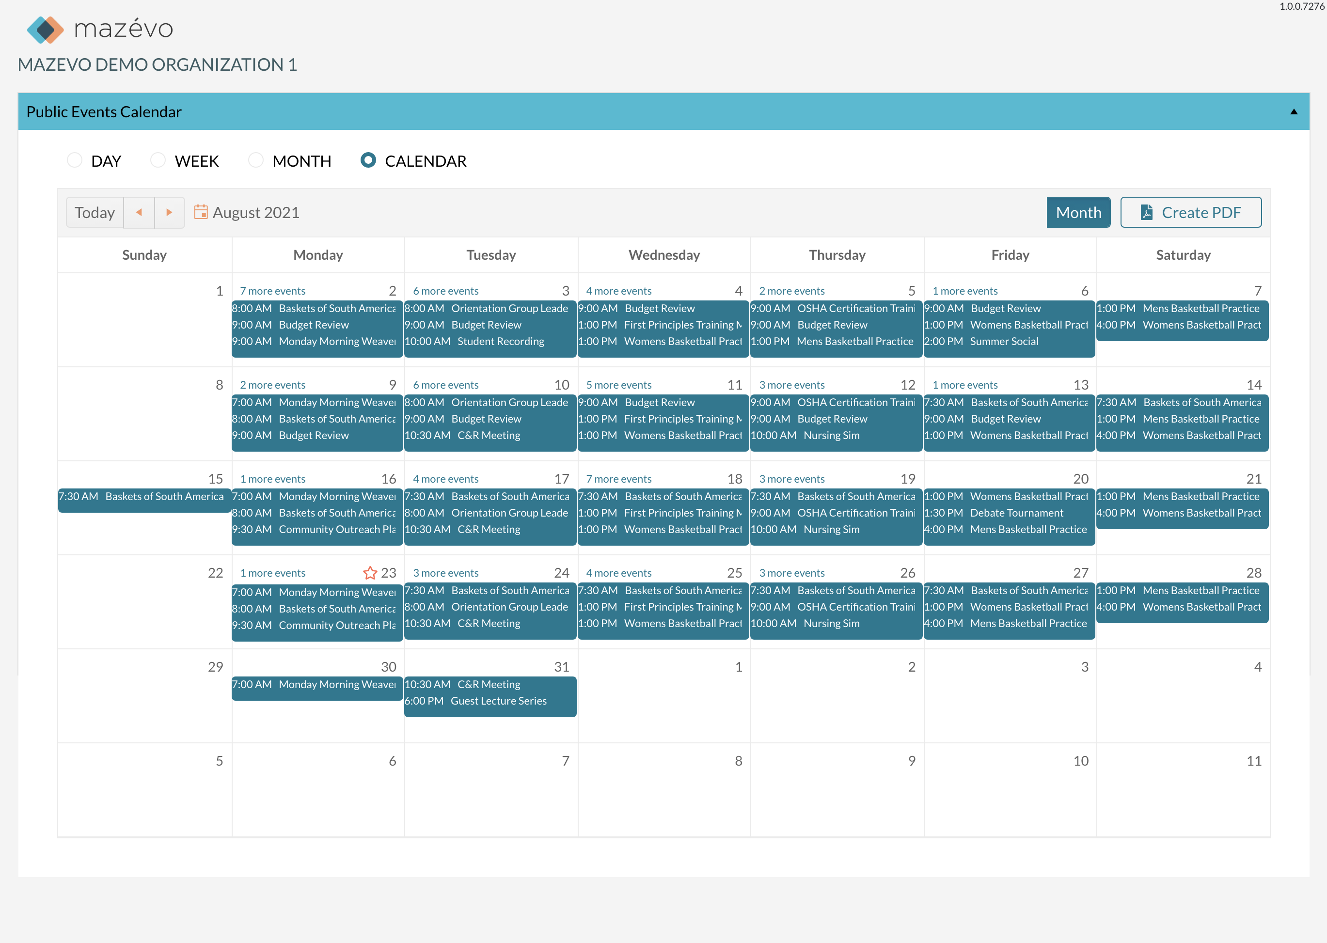Open Monday Morning Weaver event on August 30
This screenshot has height=943, width=1327.
pyautogui.click(x=316, y=685)
